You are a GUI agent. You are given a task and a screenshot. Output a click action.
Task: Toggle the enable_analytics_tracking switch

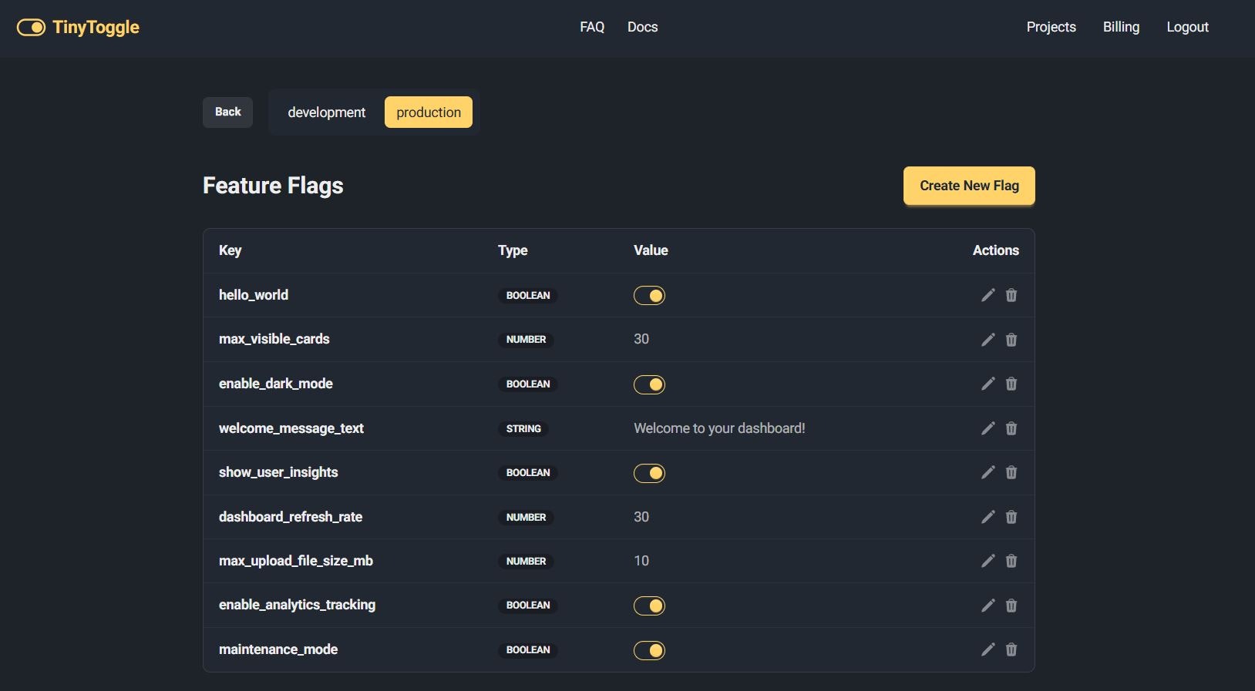[649, 605]
